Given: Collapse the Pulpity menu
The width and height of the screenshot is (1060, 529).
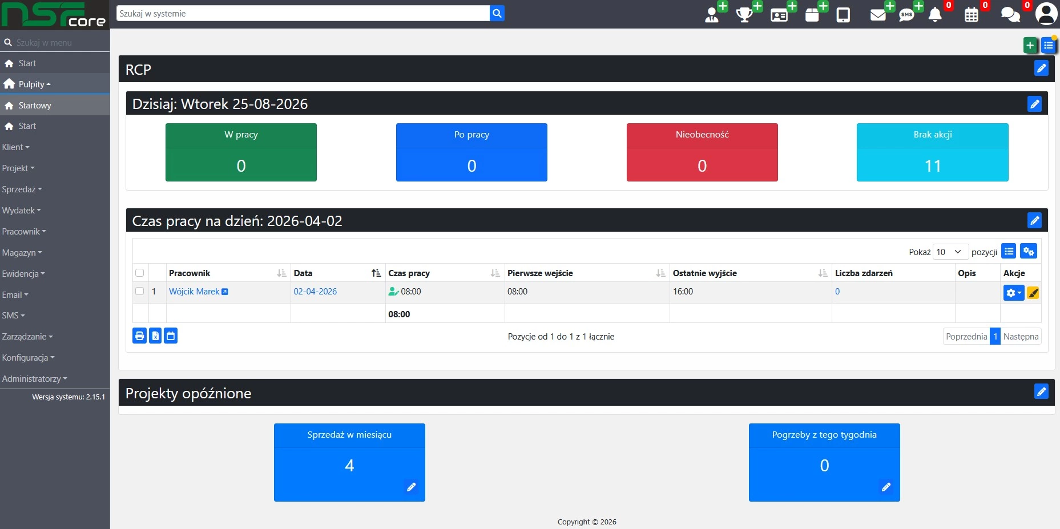Looking at the screenshot, I should (x=34, y=84).
